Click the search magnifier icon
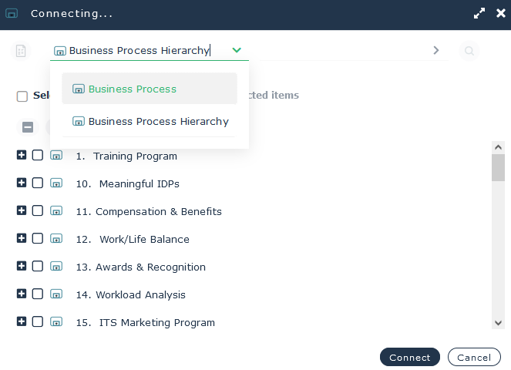The image size is (511, 370). [468, 51]
